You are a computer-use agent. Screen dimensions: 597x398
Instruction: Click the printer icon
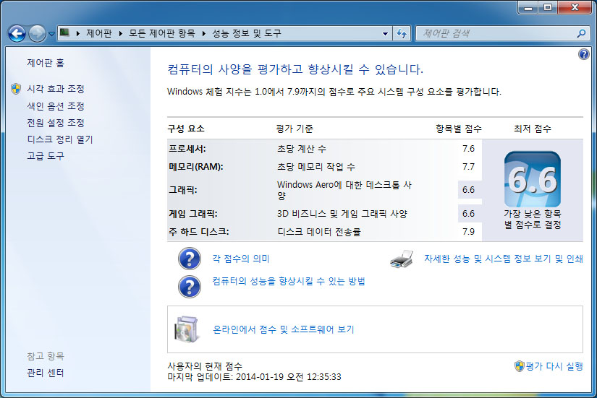tap(402, 259)
